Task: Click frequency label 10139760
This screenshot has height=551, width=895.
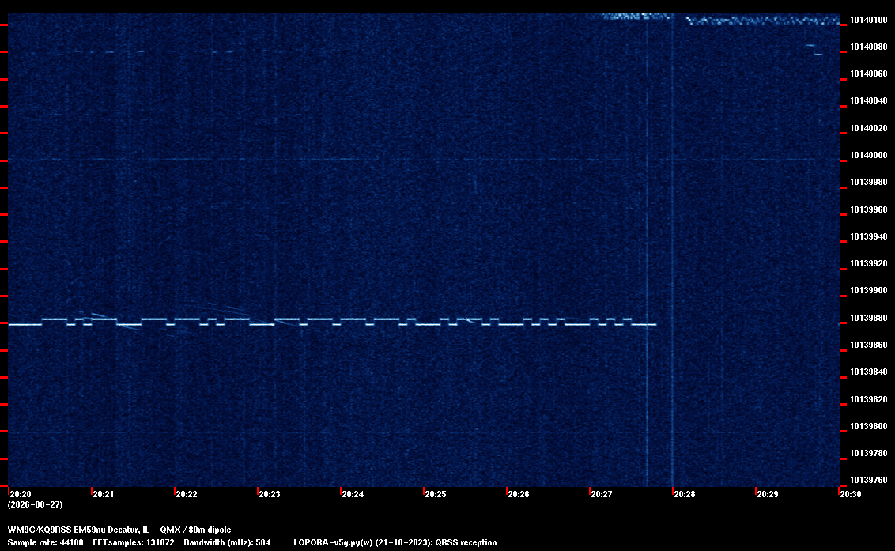Action: click(x=869, y=480)
